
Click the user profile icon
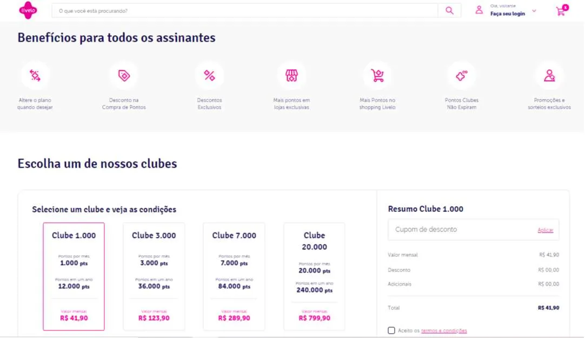click(479, 10)
